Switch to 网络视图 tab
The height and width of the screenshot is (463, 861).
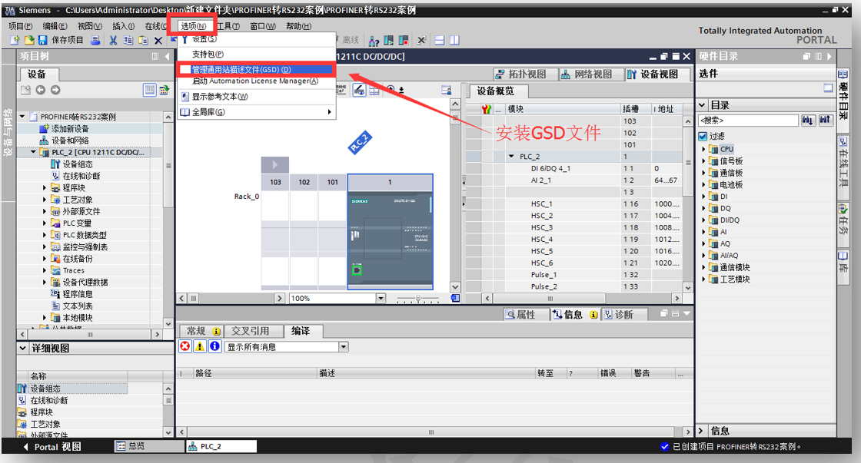coord(593,74)
